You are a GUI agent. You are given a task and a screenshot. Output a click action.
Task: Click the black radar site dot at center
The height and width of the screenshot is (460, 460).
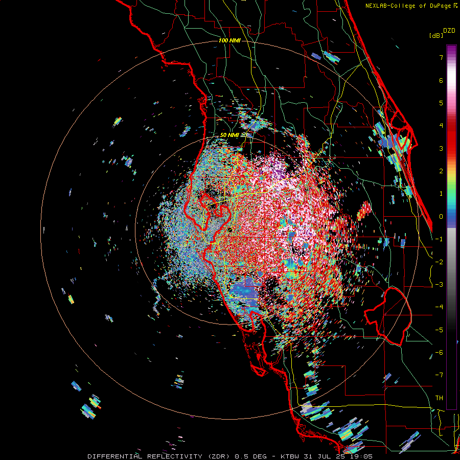[230, 229]
